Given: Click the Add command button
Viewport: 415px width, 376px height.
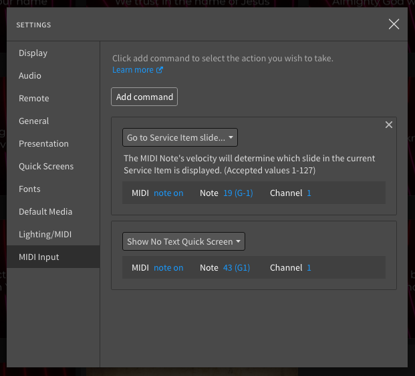Looking at the screenshot, I should point(144,97).
